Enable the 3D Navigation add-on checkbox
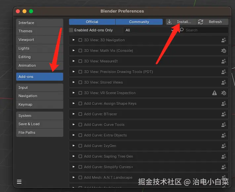The height and width of the screenshot is (192, 235). point(80,40)
